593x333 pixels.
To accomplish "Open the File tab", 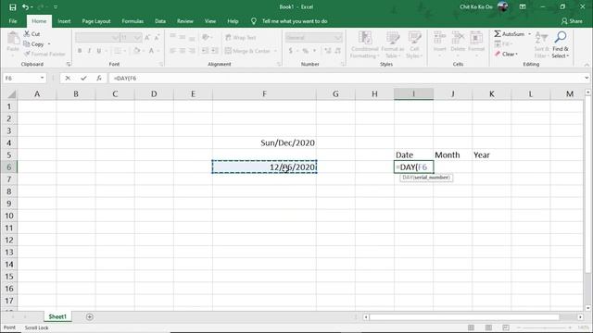I will click(13, 21).
